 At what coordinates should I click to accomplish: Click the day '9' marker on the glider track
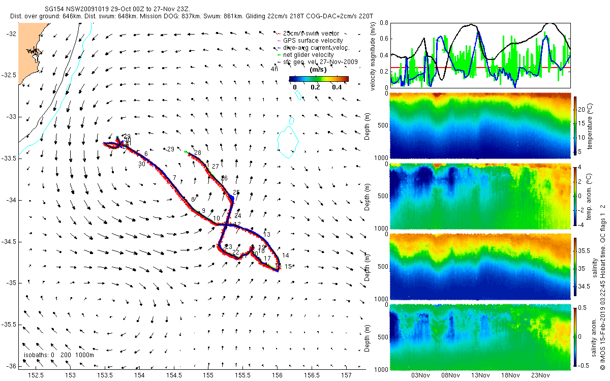tap(203, 211)
